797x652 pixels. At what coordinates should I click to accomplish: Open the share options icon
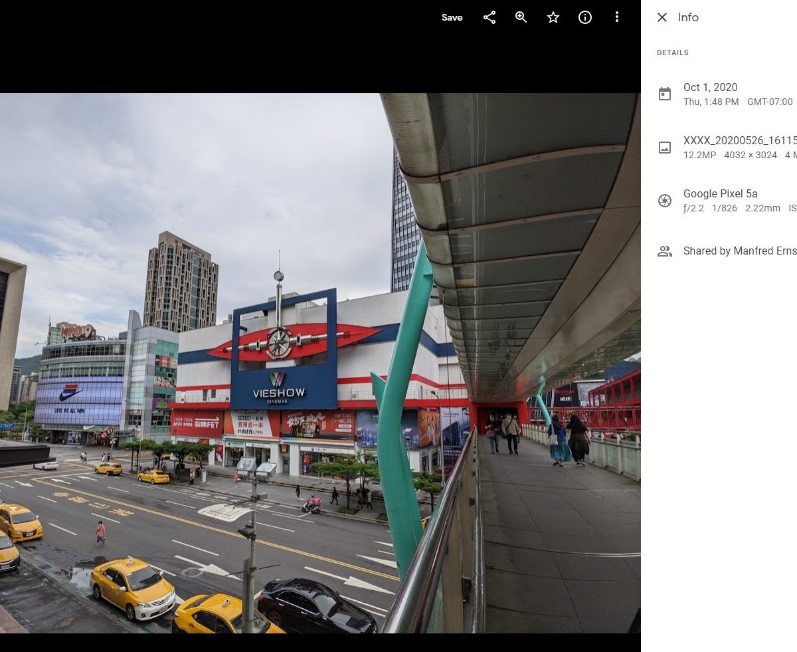489,18
